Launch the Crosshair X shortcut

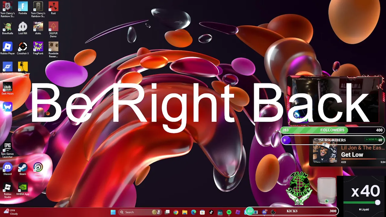23,48
